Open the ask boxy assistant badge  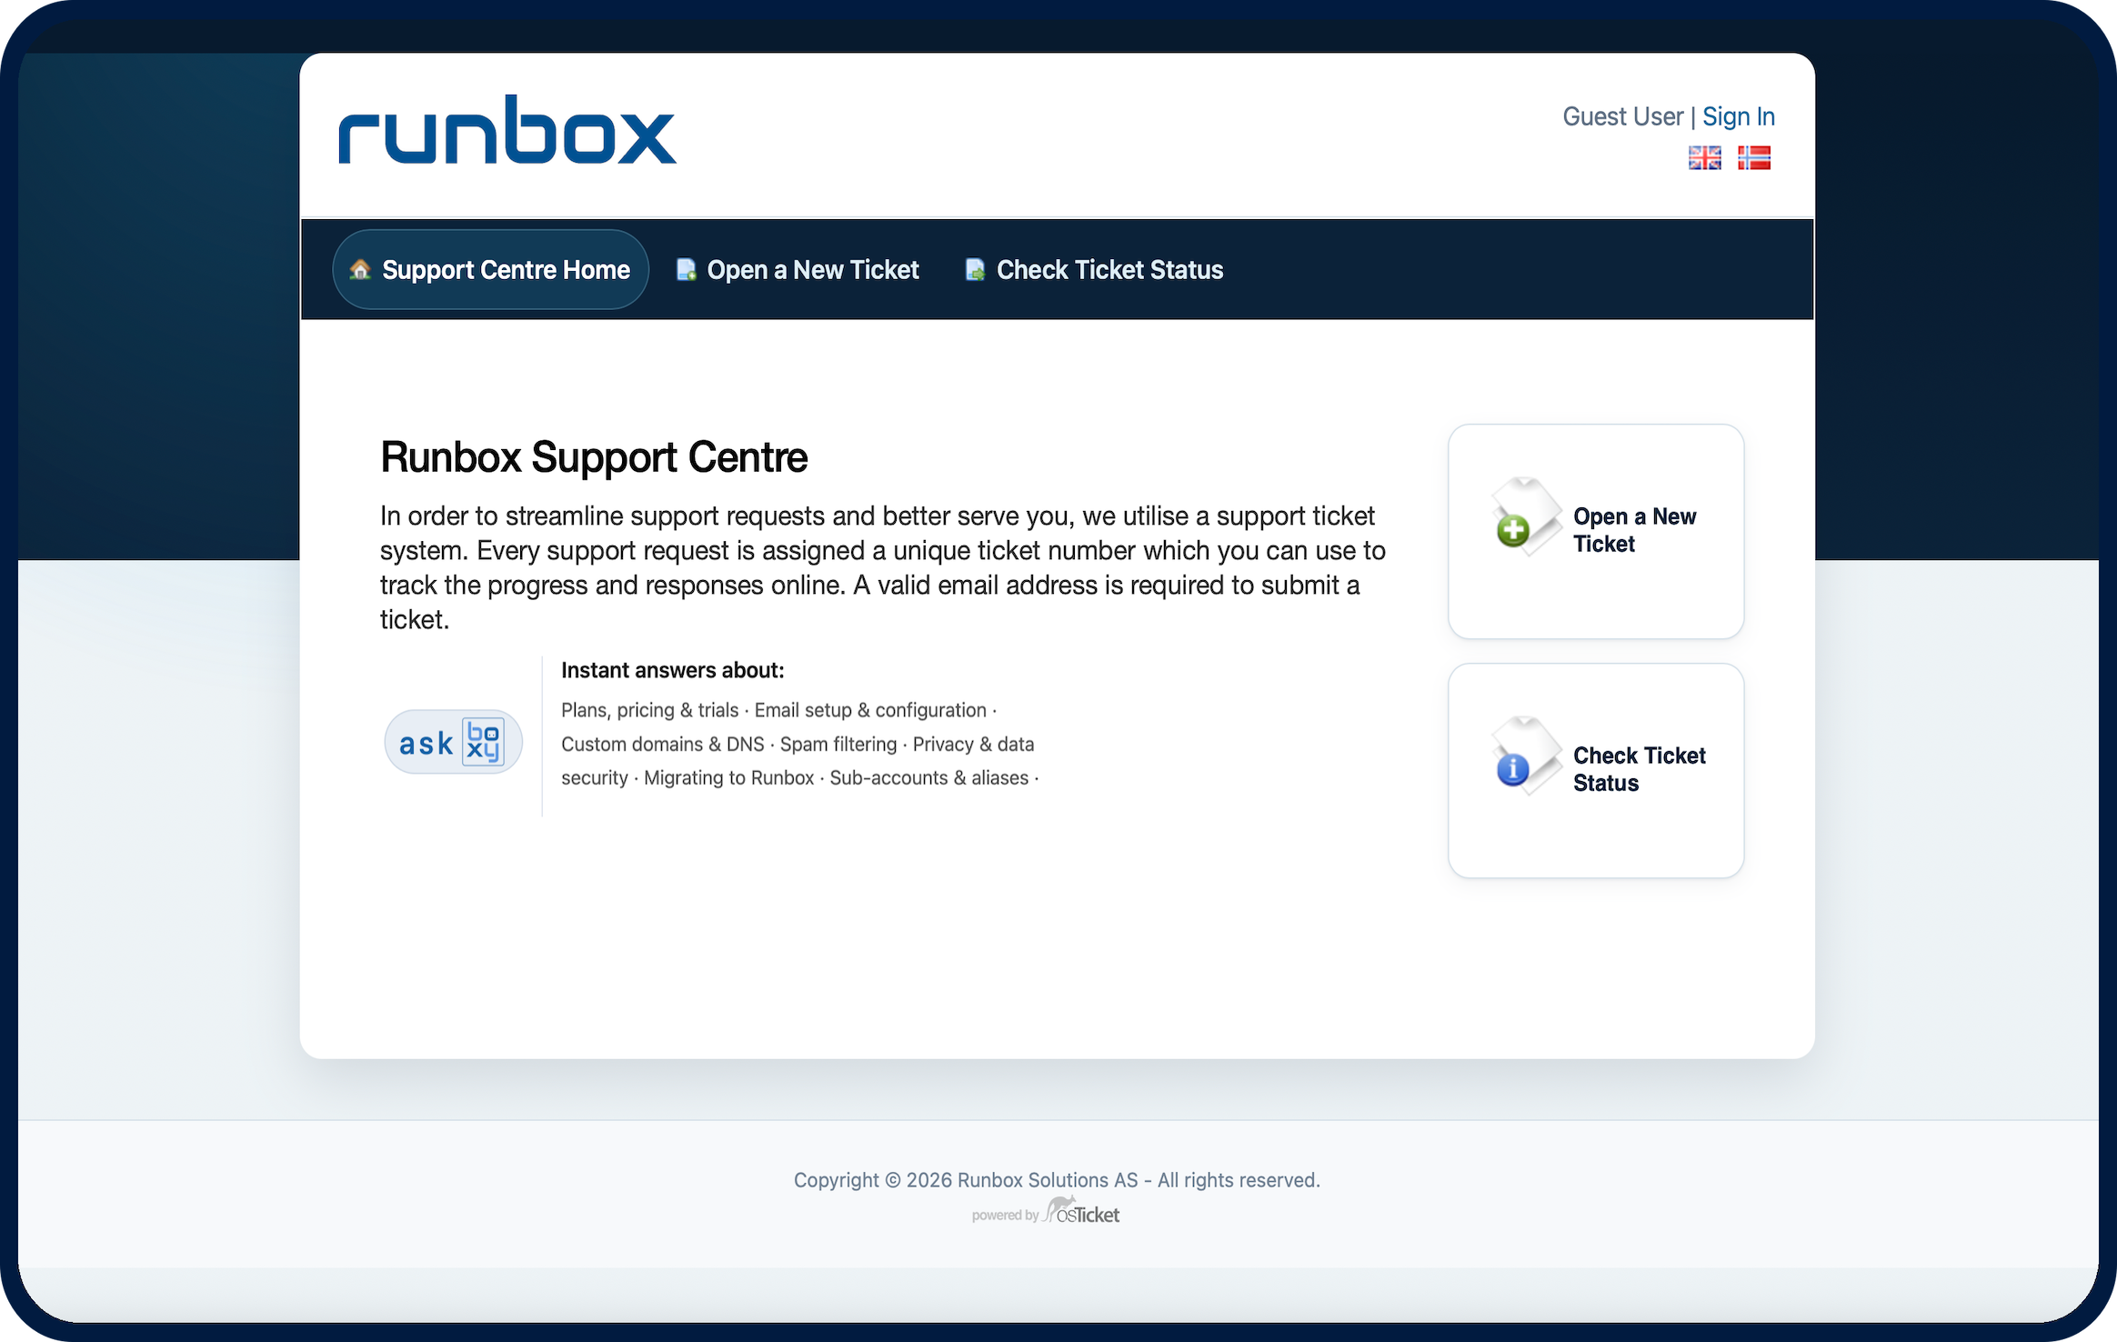pos(453,742)
